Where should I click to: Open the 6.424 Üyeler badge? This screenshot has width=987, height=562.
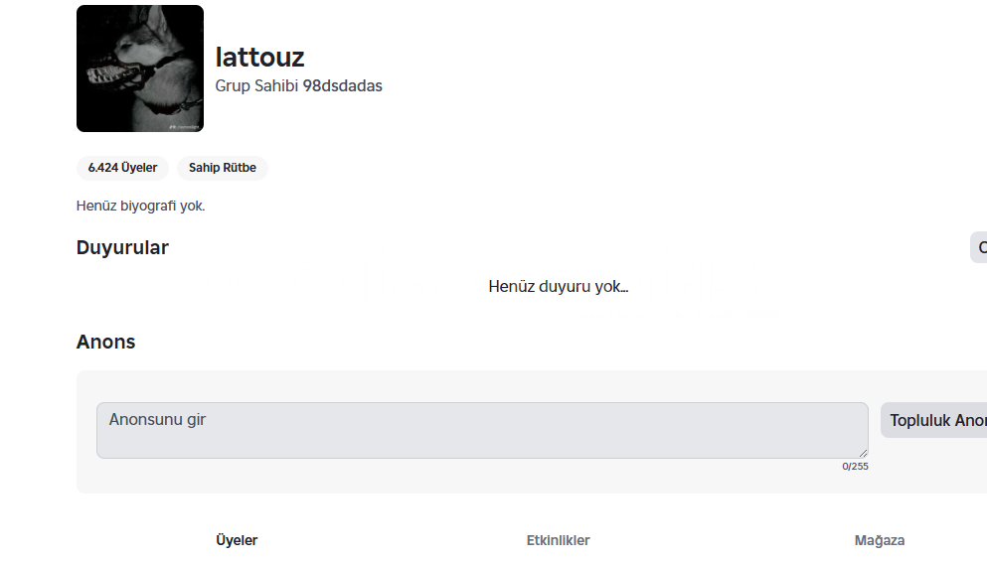(122, 168)
